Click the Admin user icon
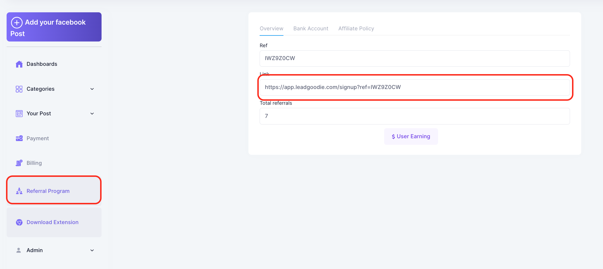The width and height of the screenshot is (603, 269). click(19, 250)
